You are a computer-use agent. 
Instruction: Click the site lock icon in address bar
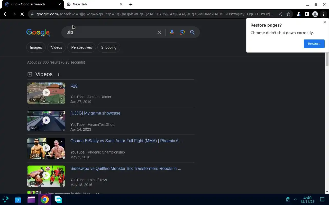(32, 14)
